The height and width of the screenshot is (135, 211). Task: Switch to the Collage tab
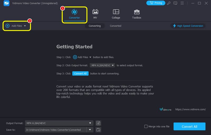[116, 14]
